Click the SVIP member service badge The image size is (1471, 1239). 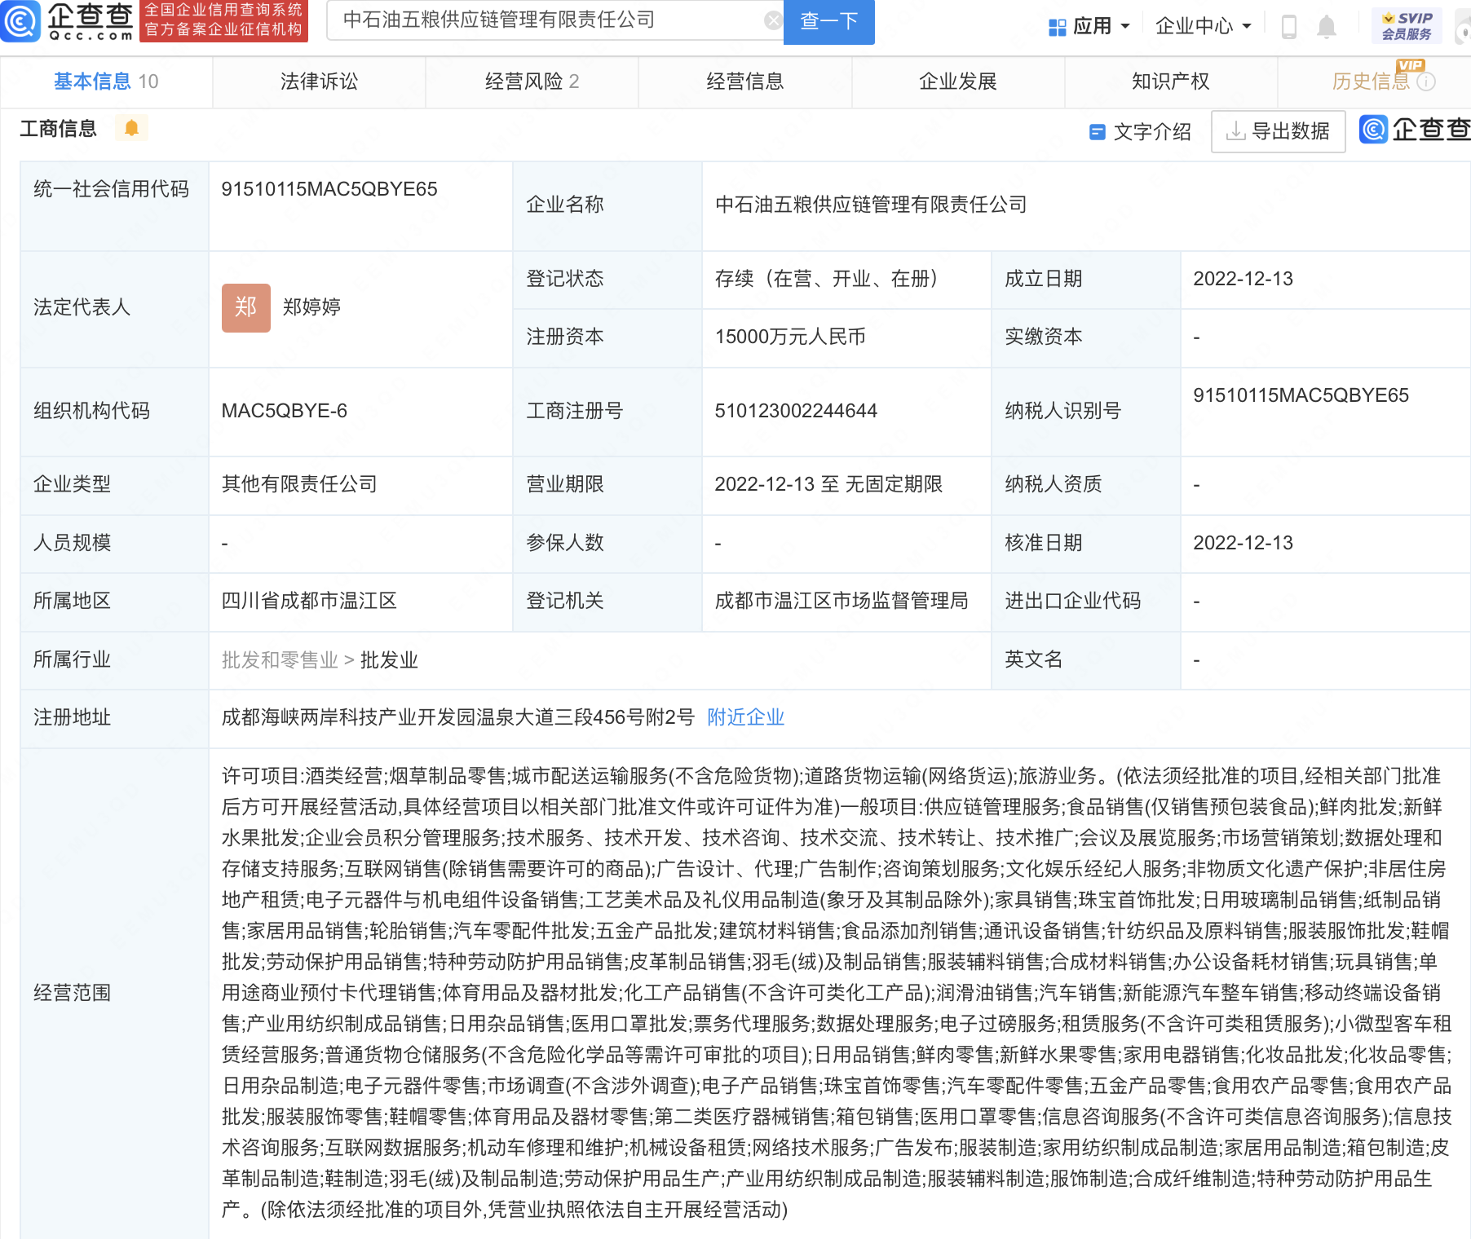click(x=1407, y=26)
